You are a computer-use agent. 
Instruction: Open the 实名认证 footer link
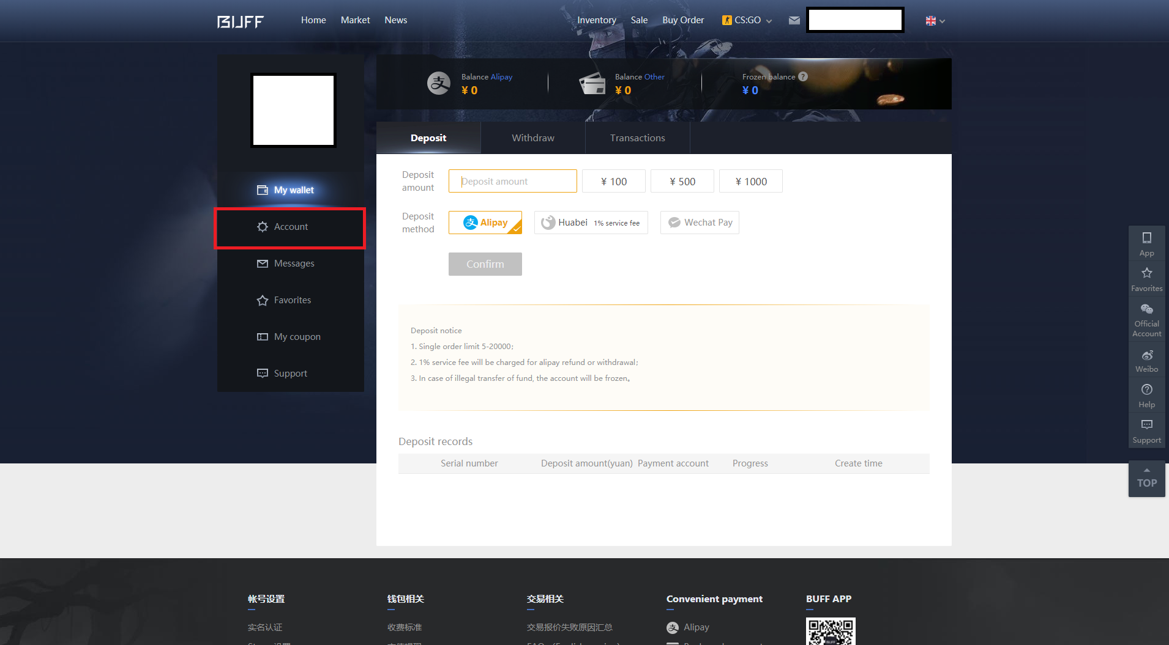click(265, 627)
